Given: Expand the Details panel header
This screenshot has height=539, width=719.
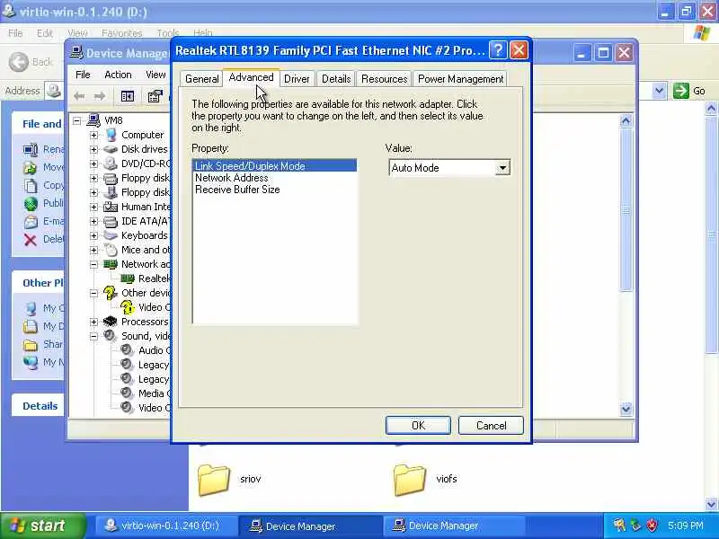Looking at the screenshot, I should tap(40, 406).
